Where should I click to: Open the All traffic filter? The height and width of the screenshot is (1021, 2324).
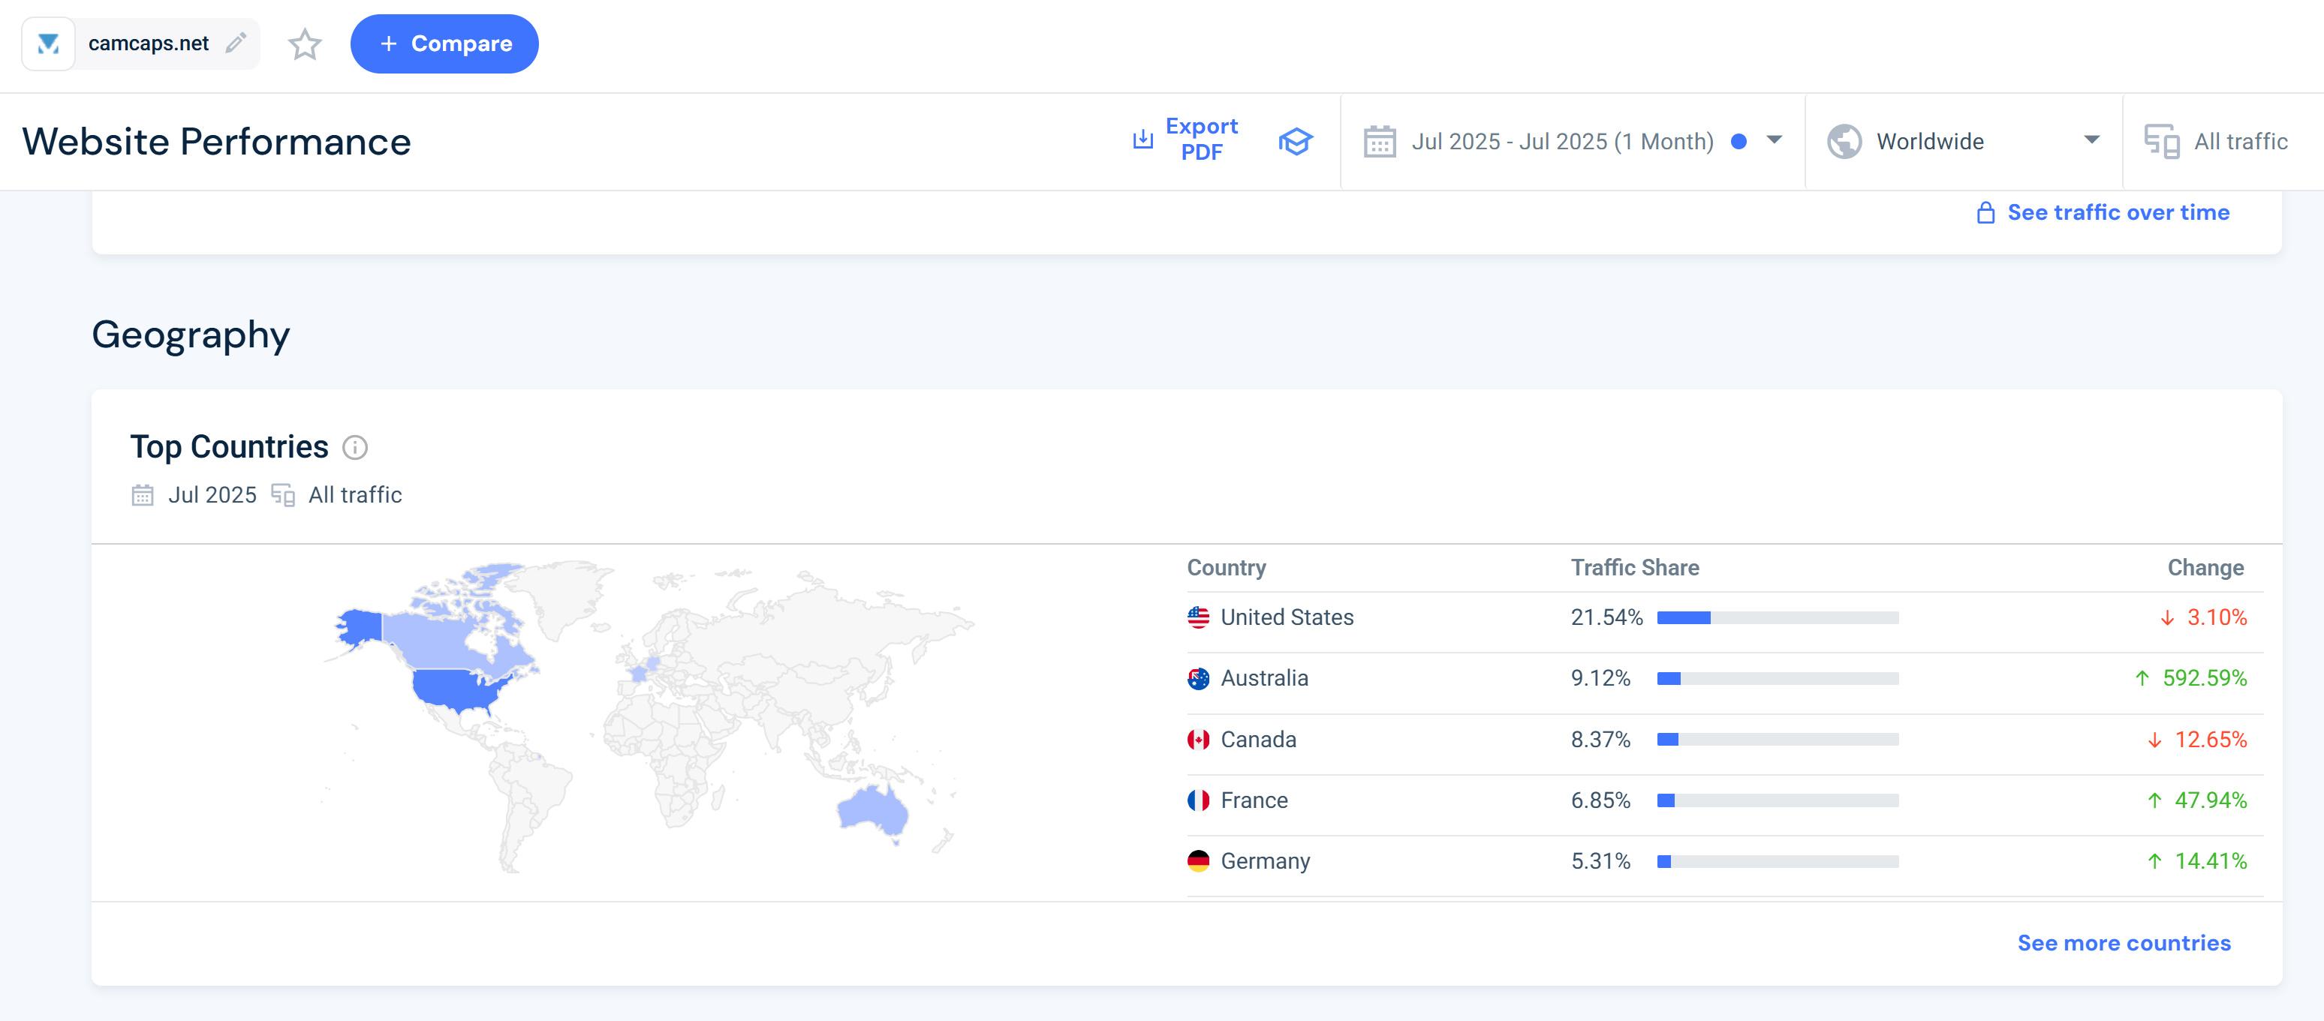[x=2240, y=142]
